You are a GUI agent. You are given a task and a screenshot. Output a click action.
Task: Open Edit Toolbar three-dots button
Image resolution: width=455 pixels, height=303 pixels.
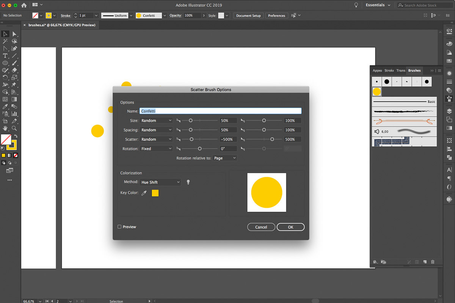10,180
